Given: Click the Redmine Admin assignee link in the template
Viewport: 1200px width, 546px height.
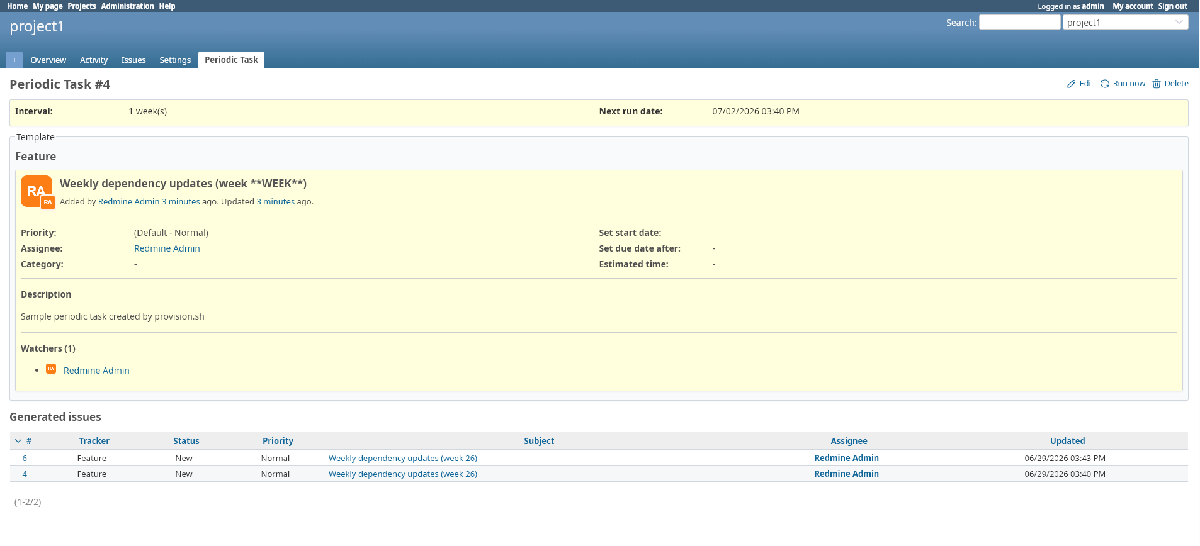Looking at the screenshot, I should point(167,248).
